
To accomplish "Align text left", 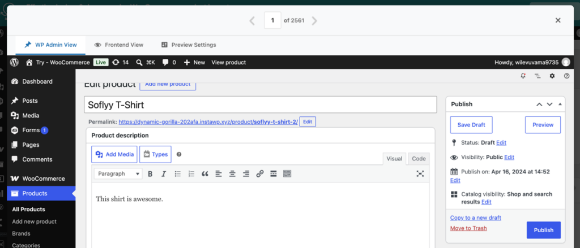I will pos(219,174).
